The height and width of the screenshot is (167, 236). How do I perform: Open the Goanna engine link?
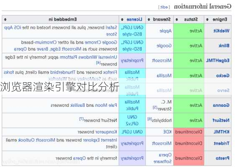click(x=221, y=105)
